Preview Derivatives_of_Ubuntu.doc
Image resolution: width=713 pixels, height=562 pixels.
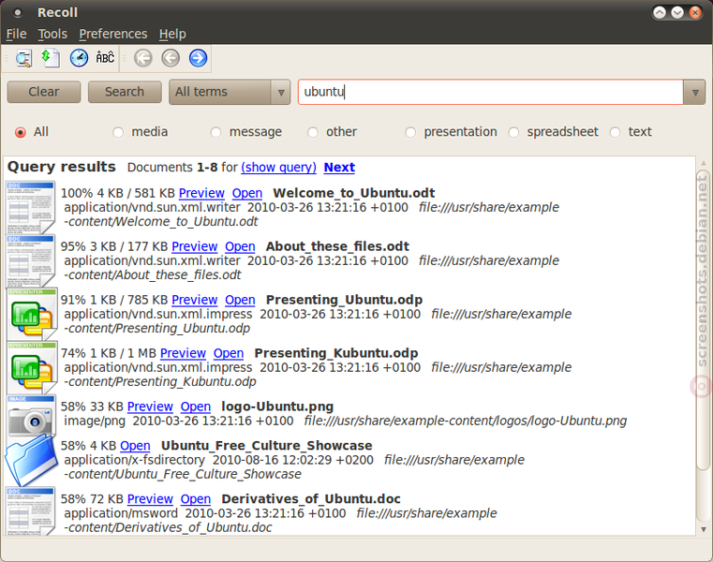coord(150,499)
